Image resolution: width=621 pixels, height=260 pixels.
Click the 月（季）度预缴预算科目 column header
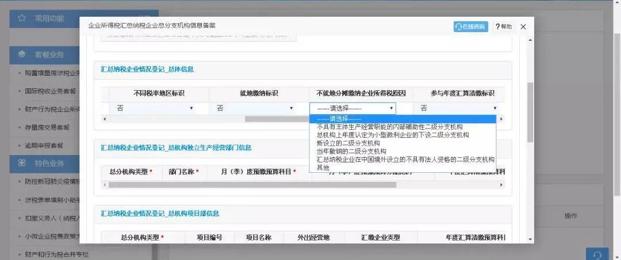click(x=258, y=172)
